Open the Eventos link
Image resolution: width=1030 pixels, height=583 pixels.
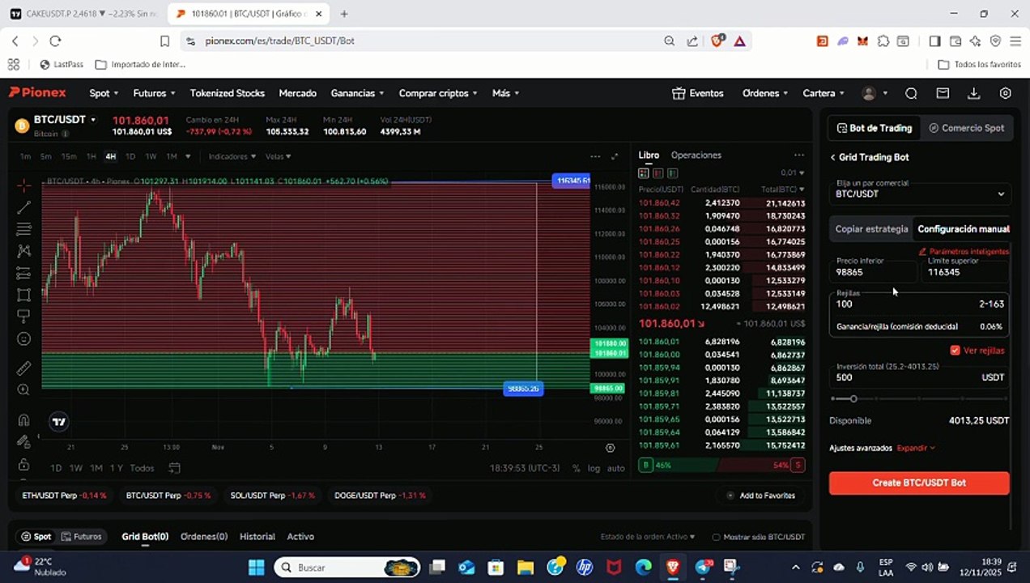coord(698,93)
